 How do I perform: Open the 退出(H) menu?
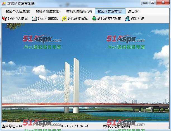click(134, 11)
